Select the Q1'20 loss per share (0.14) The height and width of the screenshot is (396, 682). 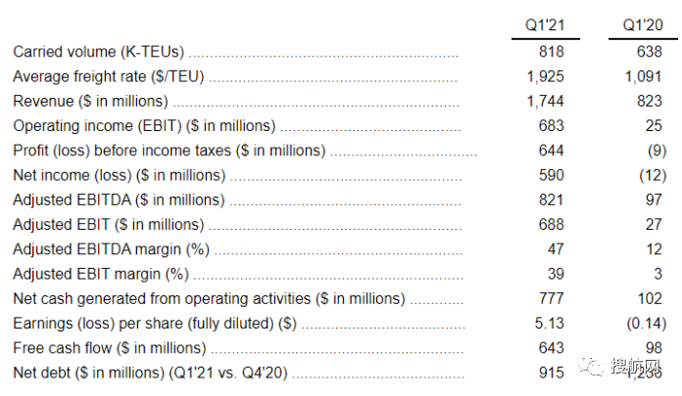(x=645, y=323)
